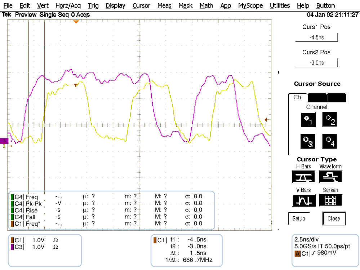The height and width of the screenshot is (270, 360).
Task: Select channel 2 as cursor source
Action: tap(330, 120)
